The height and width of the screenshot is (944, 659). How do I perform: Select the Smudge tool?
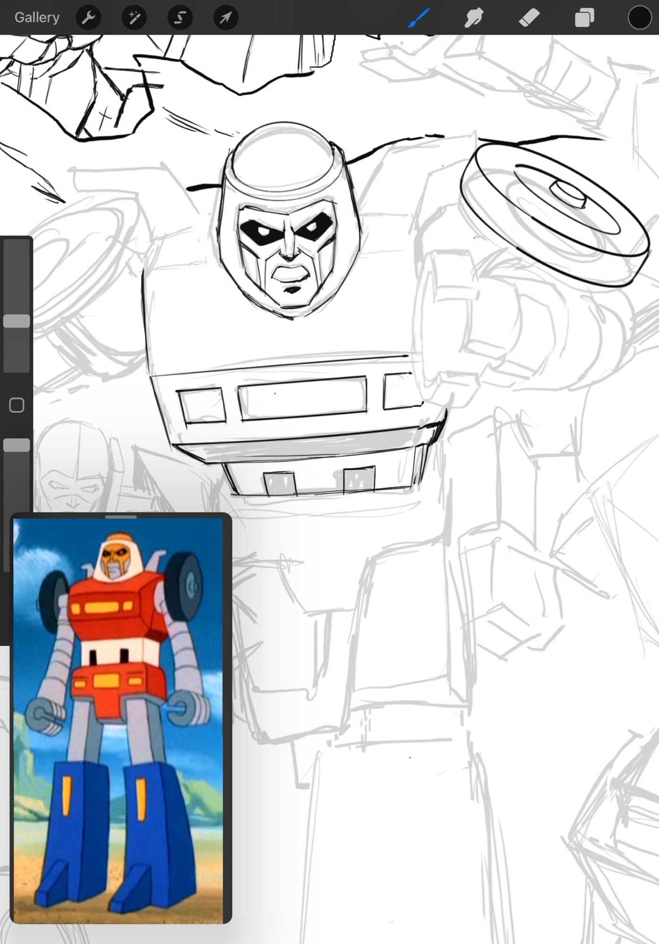(x=474, y=18)
